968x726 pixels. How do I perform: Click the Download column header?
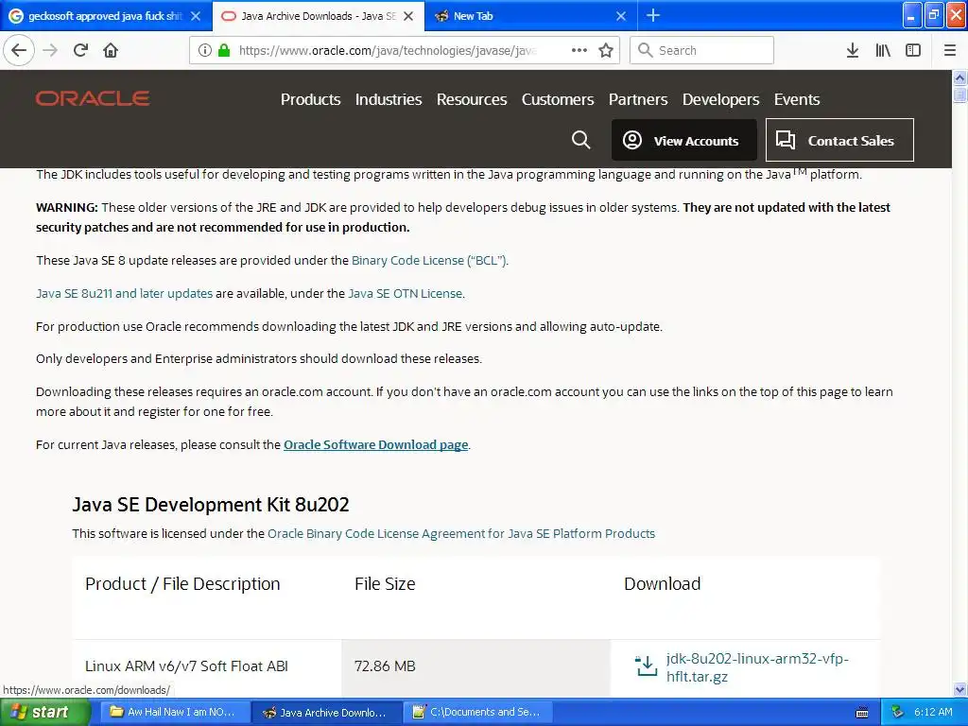pyautogui.click(x=662, y=584)
